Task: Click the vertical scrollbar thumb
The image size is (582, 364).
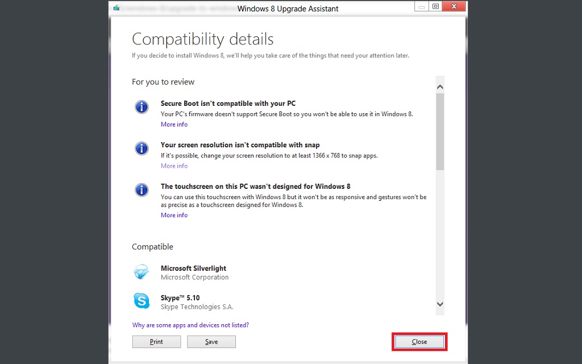Action: coord(440,131)
